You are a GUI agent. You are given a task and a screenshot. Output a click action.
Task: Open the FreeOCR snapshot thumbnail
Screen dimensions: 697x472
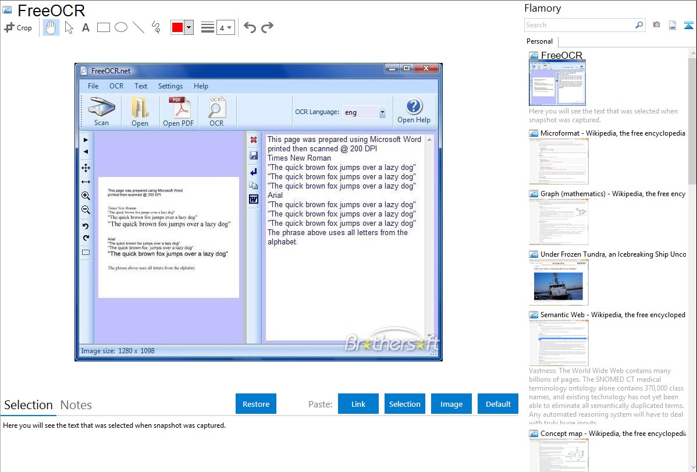(557, 83)
